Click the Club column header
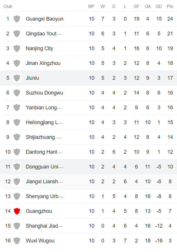This screenshot has height=252, width=177. tap(8, 6)
